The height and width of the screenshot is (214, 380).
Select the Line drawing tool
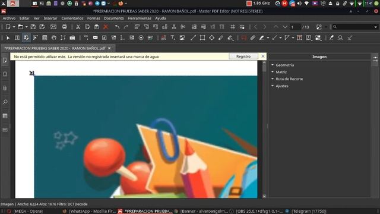(193, 38)
